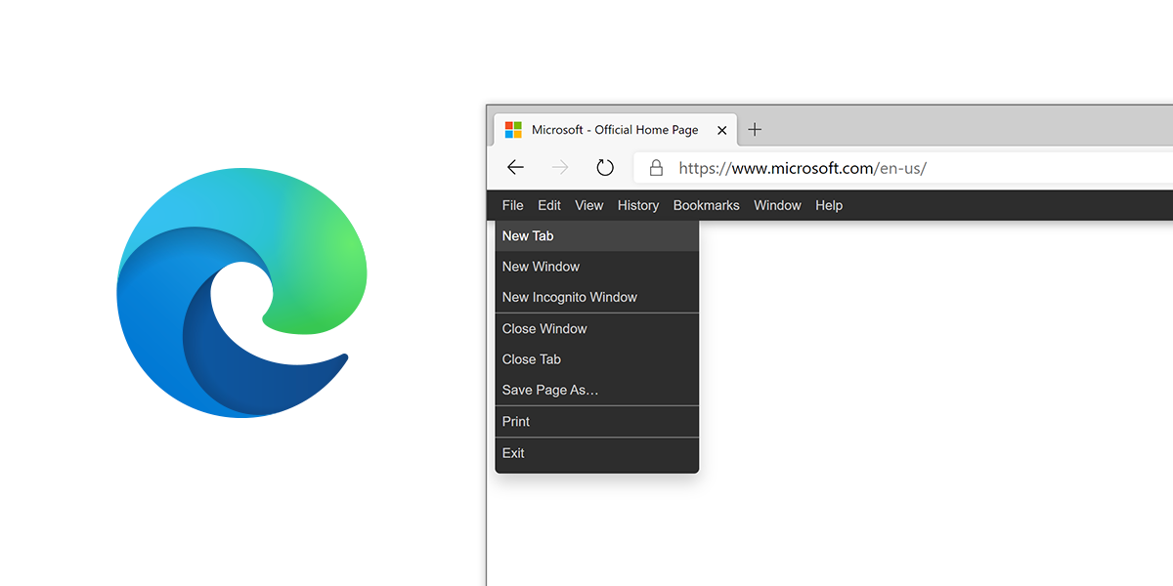Image resolution: width=1173 pixels, height=586 pixels.
Task: Choose New Incognito Window from File menu
Action: pos(570,297)
